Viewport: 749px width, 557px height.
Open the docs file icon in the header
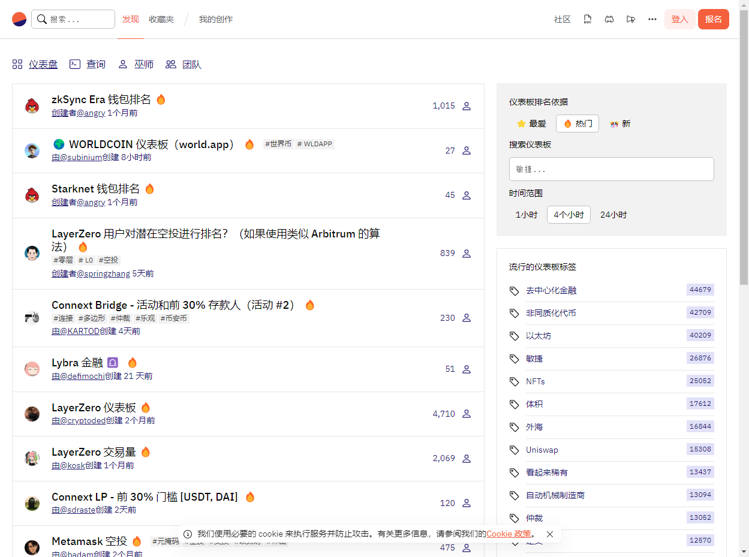(588, 19)
